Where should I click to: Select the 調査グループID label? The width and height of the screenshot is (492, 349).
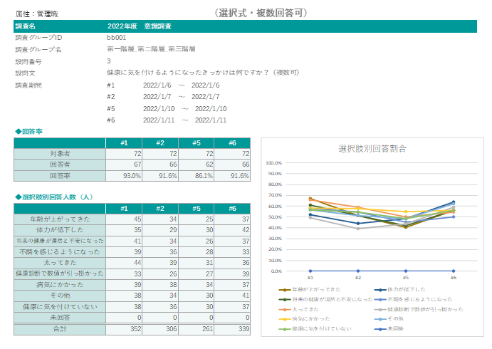38,38
